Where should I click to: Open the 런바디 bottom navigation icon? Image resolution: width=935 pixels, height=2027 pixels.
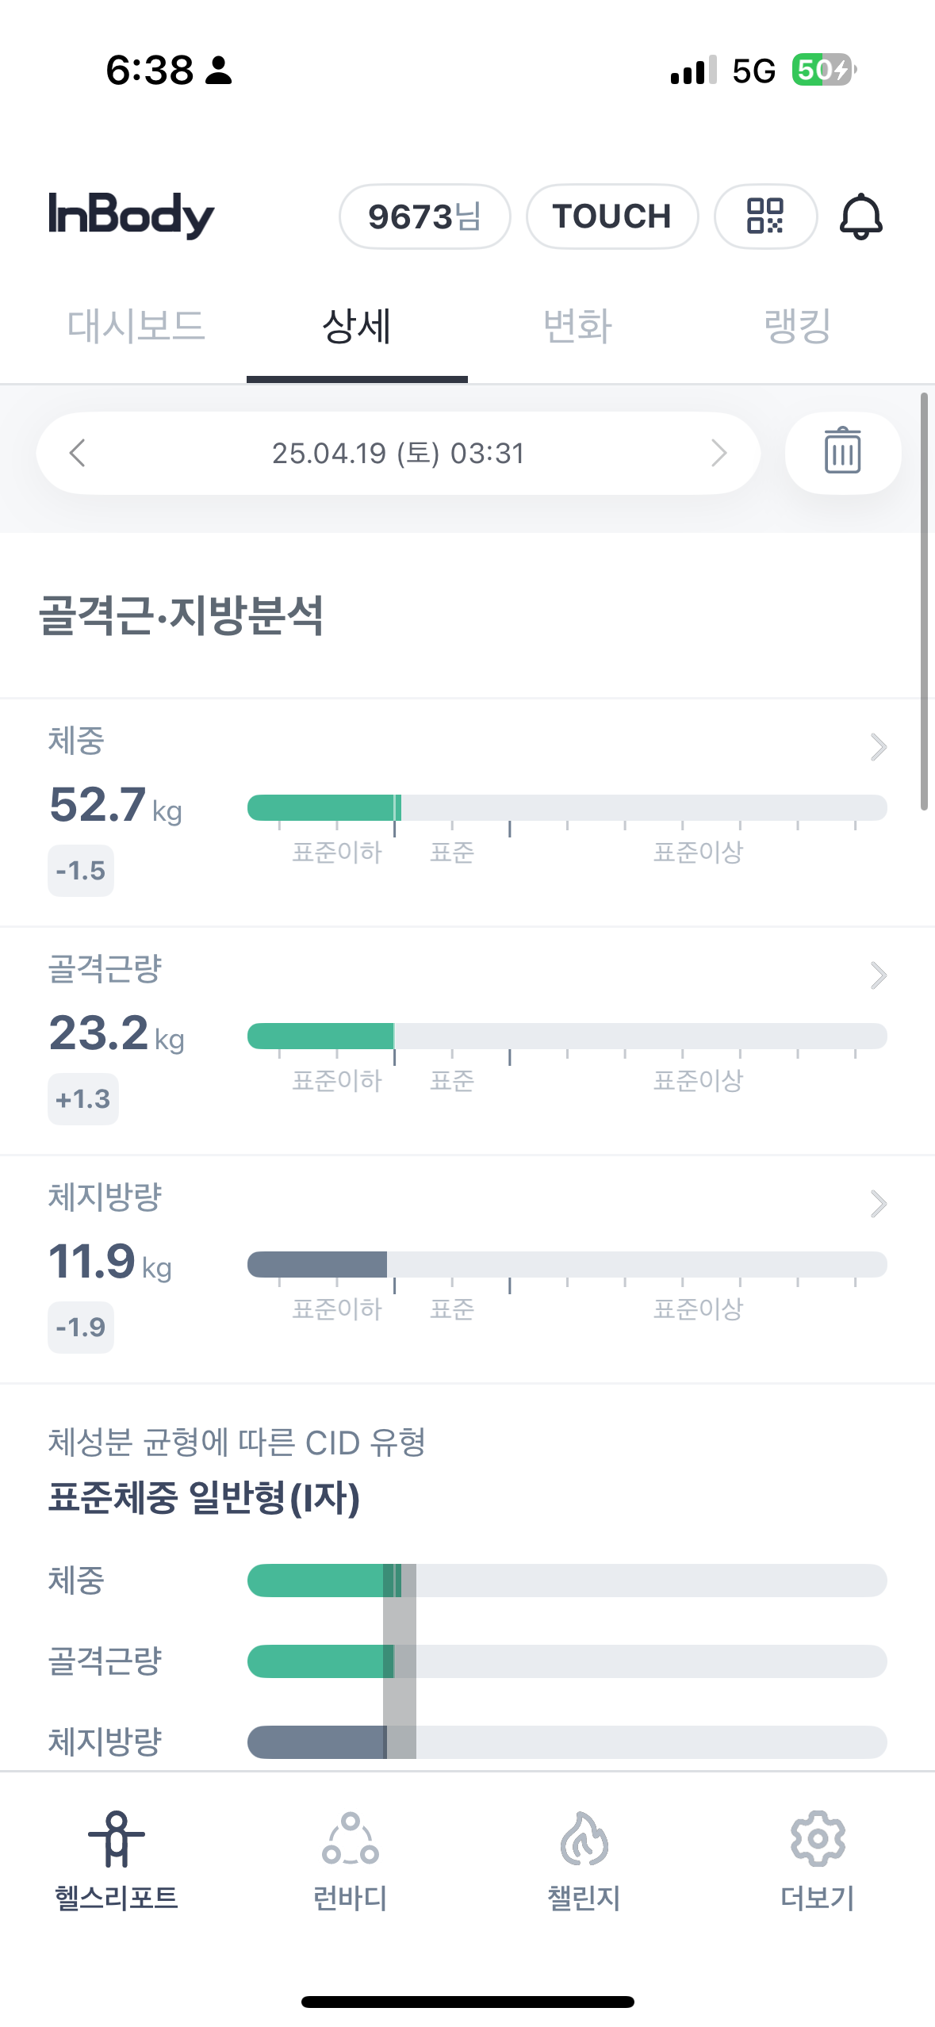(350, 1860)
